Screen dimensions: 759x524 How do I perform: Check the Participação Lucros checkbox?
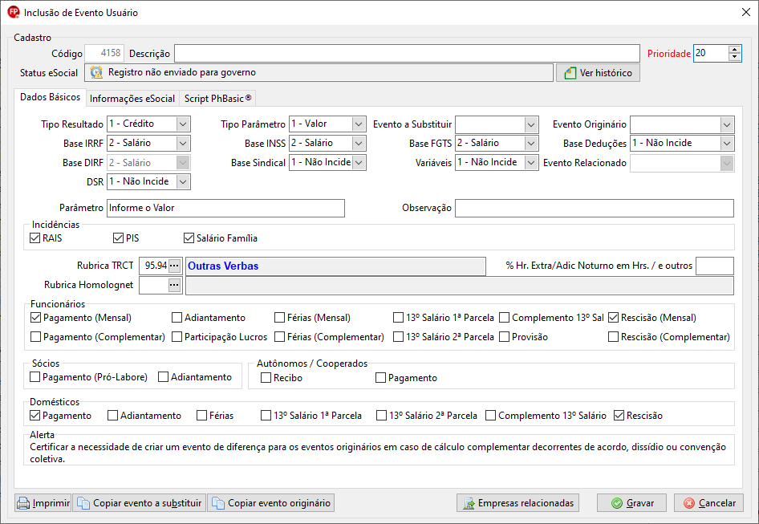click(177, 336)
